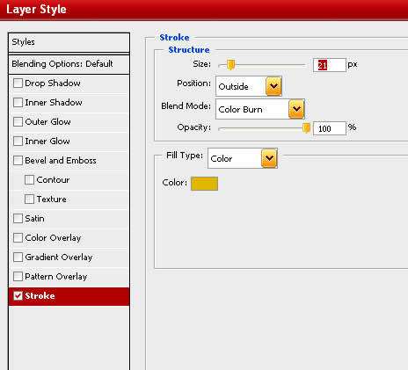Open the stroke color swatch
408x370 pixels.
click(x=204, y=184)
